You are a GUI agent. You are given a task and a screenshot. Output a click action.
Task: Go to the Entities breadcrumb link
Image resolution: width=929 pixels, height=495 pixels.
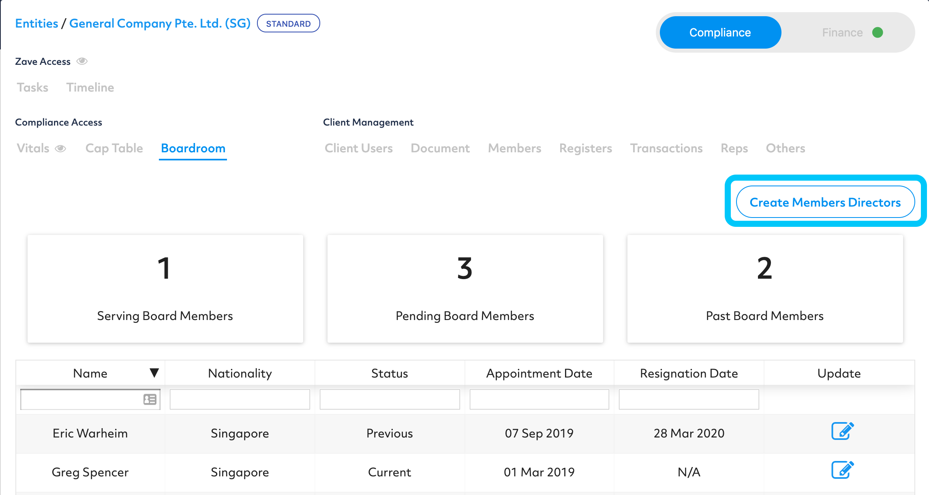[36, 23]
